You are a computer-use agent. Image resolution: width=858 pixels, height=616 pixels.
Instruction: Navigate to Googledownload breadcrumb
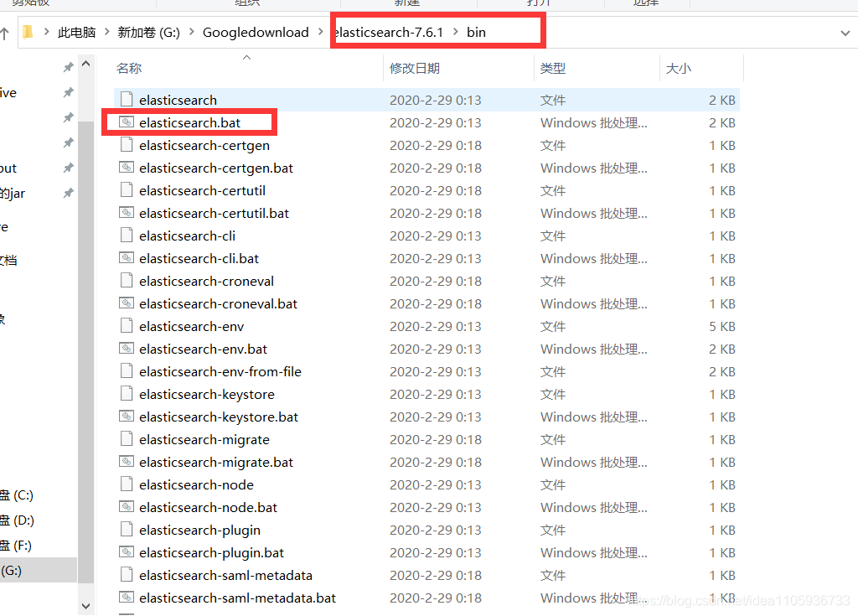coord(256,33)
